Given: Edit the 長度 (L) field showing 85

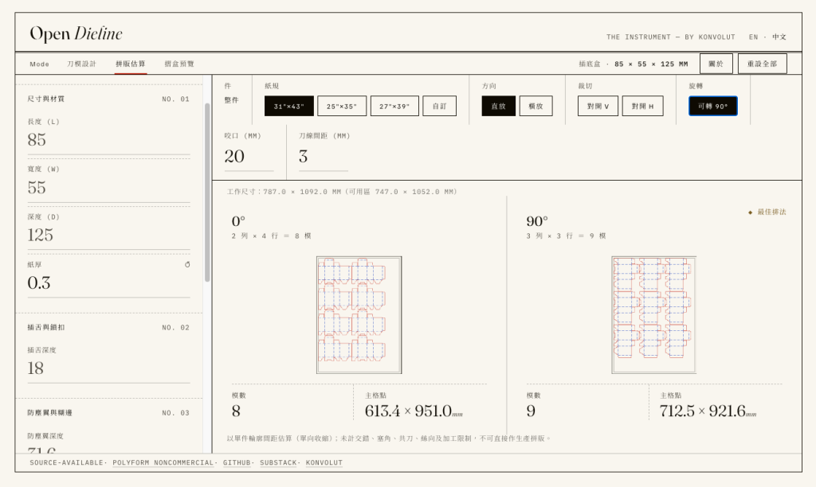Looking at the screenshot, I should pyautogui.click(x=108, y=140).
